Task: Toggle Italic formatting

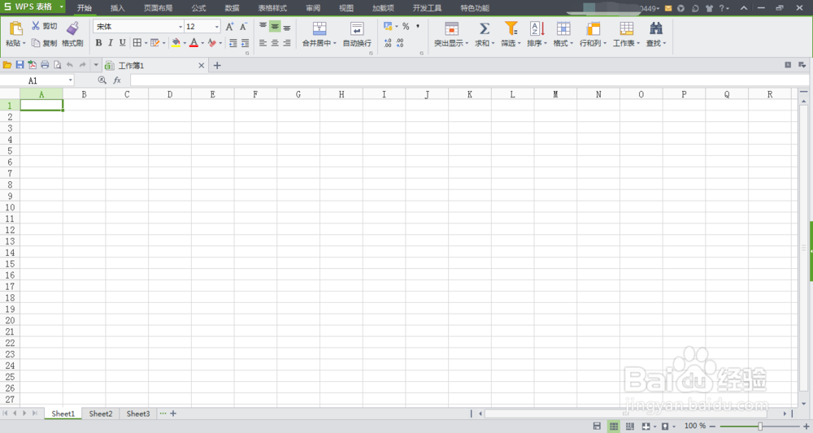Action: pyautogui.click(x=111, y=43)
